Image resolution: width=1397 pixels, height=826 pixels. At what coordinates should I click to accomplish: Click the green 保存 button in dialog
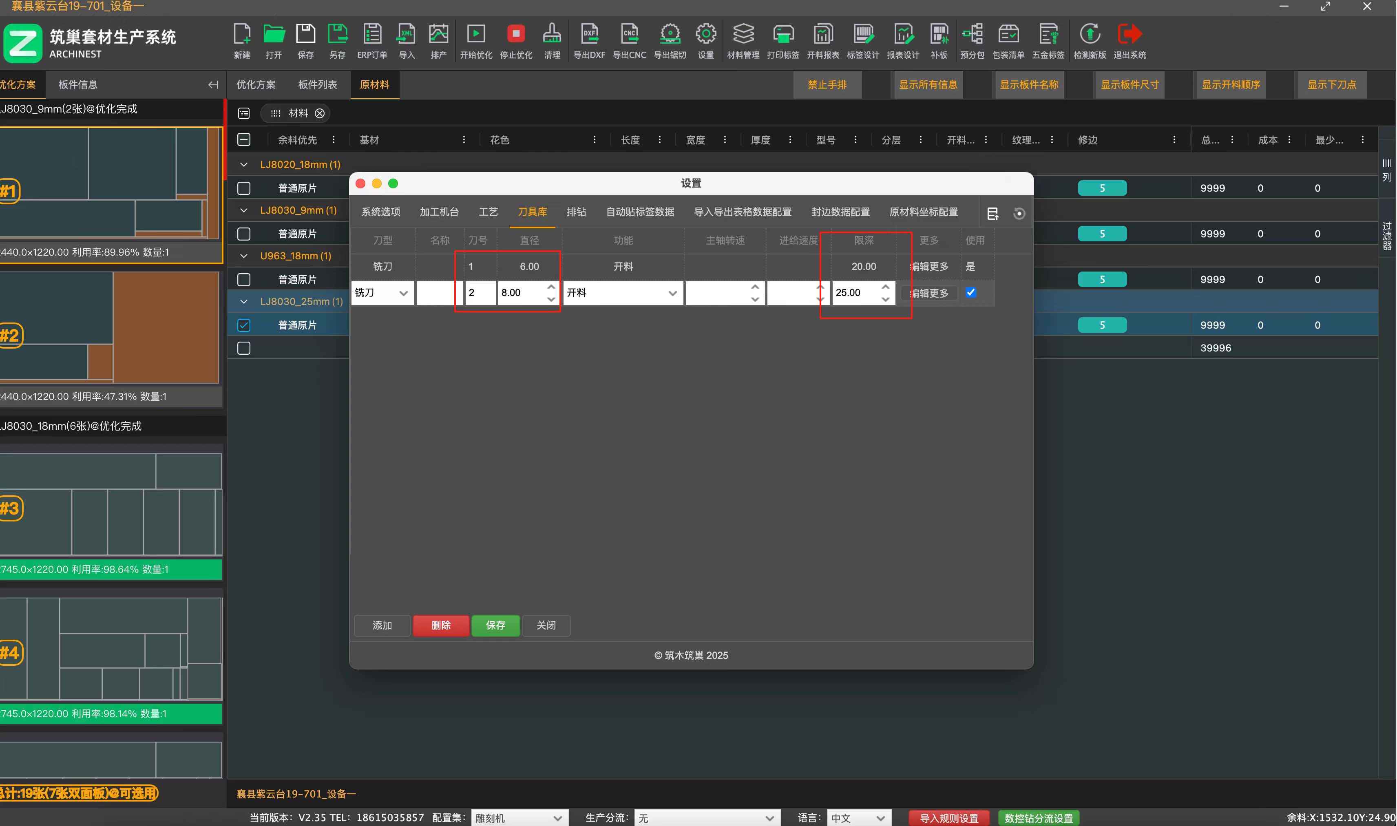495,625
